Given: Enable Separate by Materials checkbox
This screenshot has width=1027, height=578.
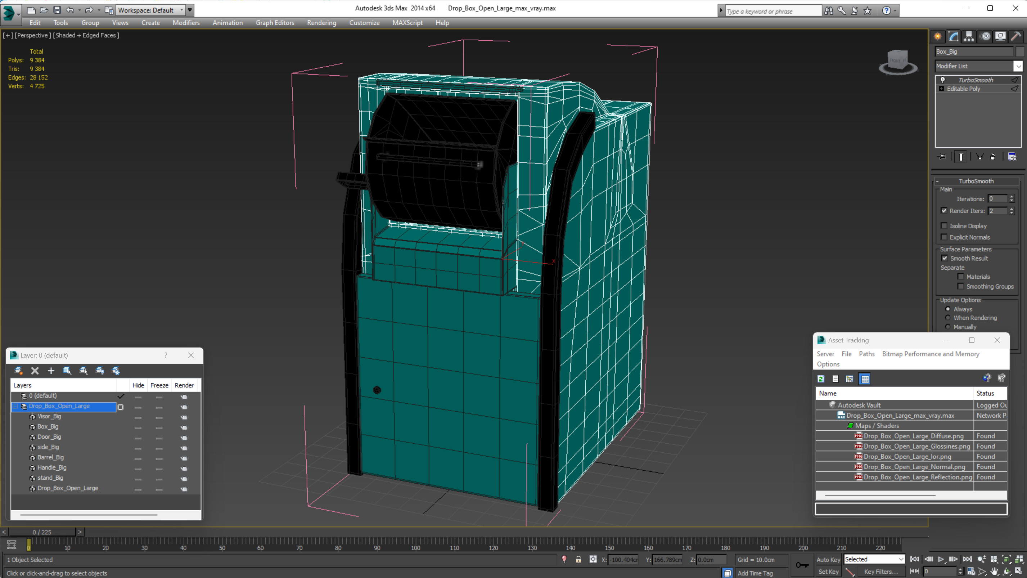Looking at the screenshot, I should tap(961, 277).
